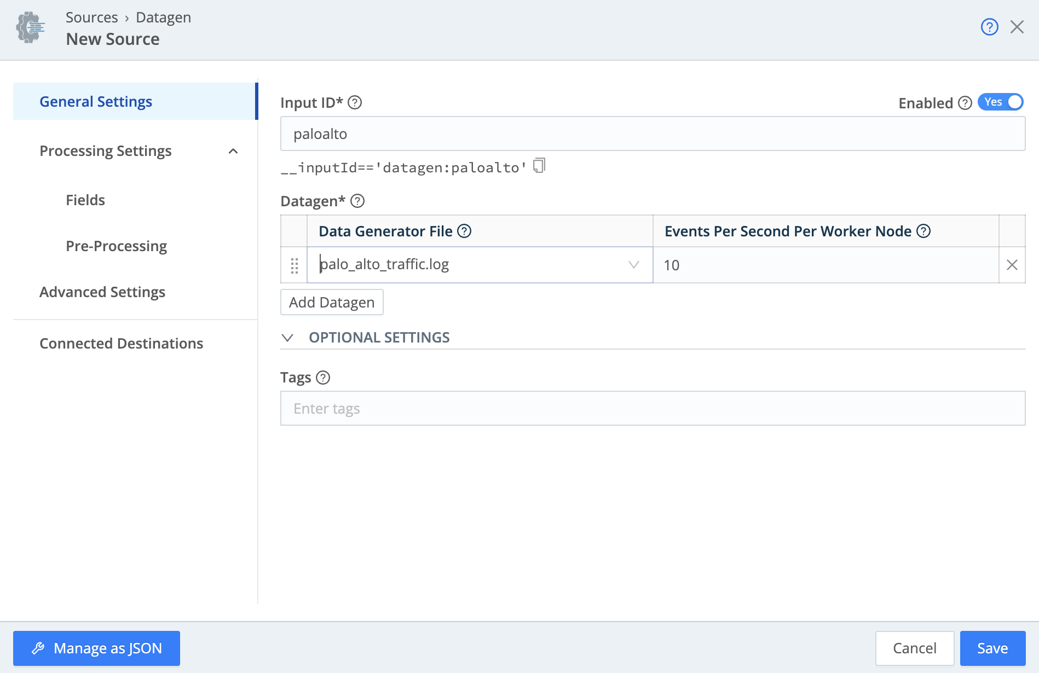Viewport: 1039px width, 673px height.
Task: Save the new source
Action: pyautogui.click(x=992, y=648)
